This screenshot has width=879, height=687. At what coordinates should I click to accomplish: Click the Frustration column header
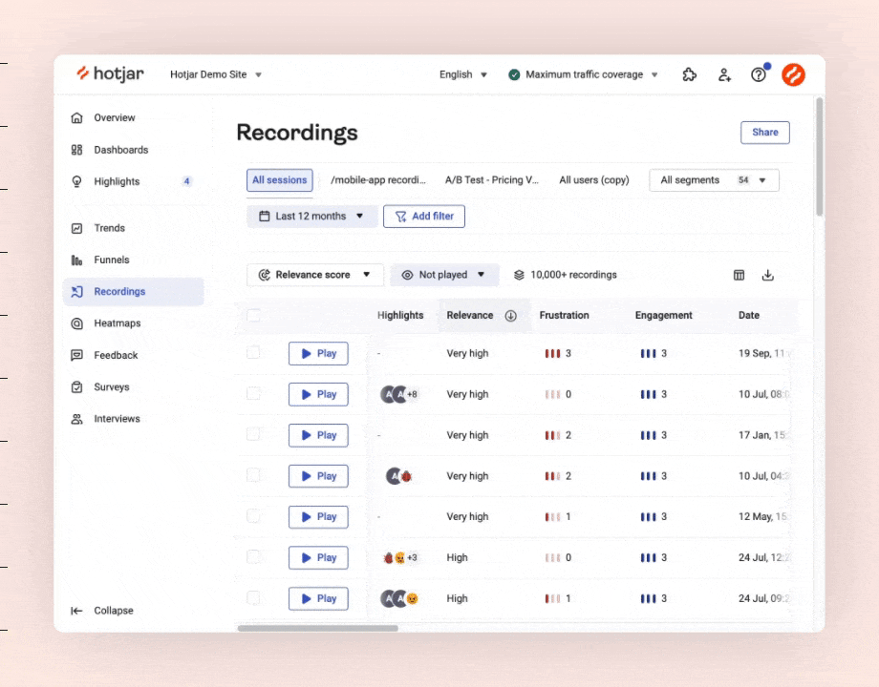(x=564, y=315)
